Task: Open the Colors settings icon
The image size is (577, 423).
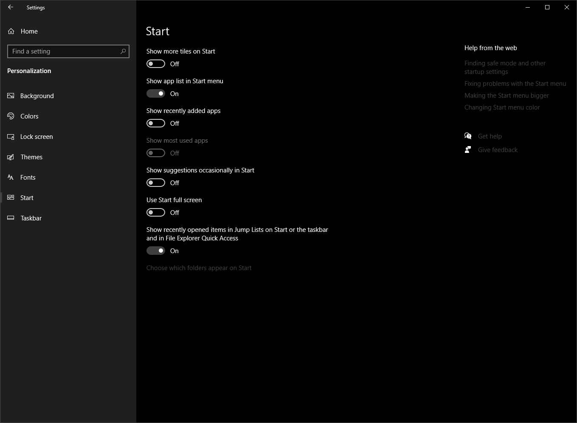Action: pos(11,116)
